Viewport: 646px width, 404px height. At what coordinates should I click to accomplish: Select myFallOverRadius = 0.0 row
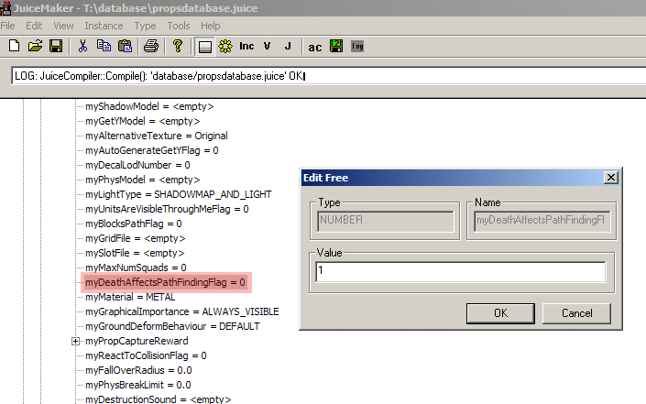click(x=138, y=370)
